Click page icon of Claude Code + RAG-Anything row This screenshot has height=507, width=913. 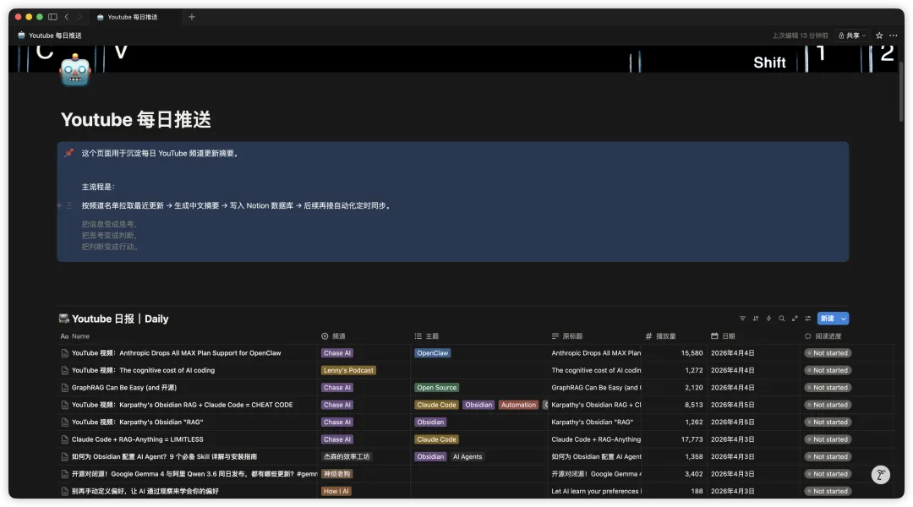(x=64, y=439)
